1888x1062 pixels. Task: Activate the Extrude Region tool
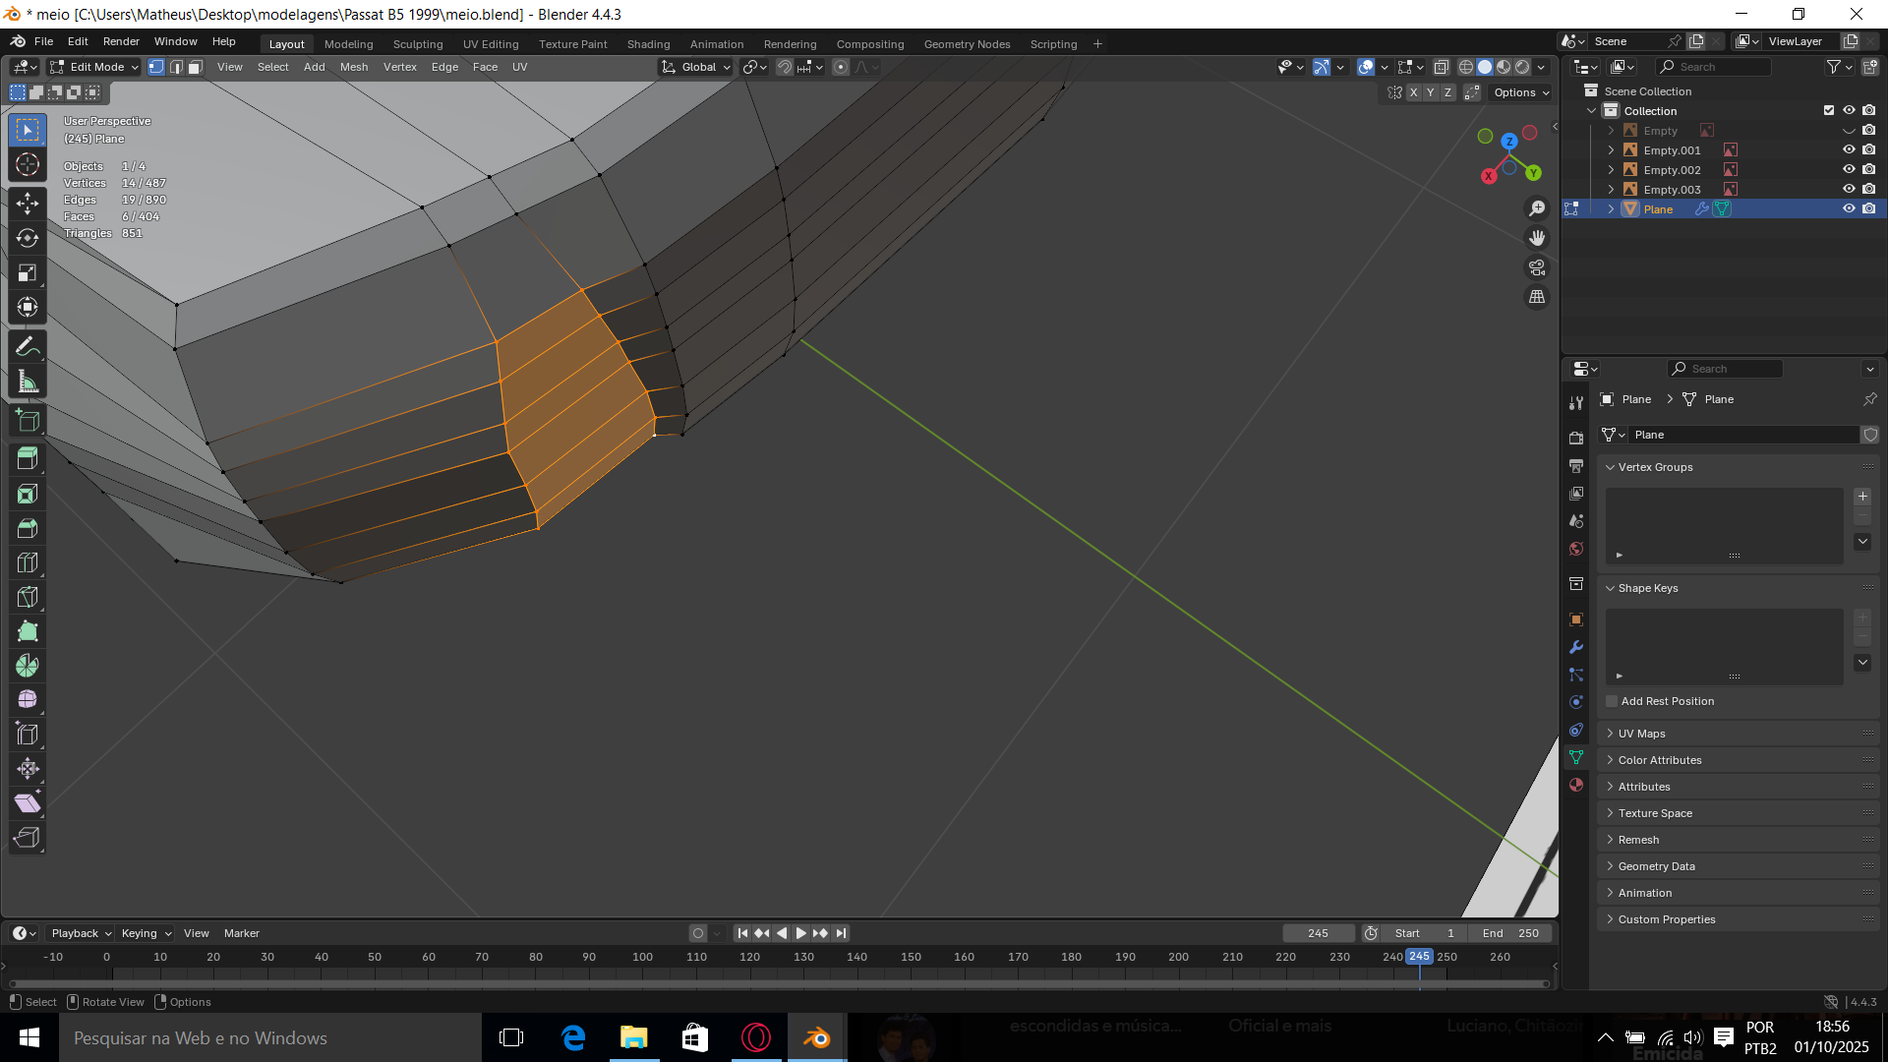pos(28,458)
